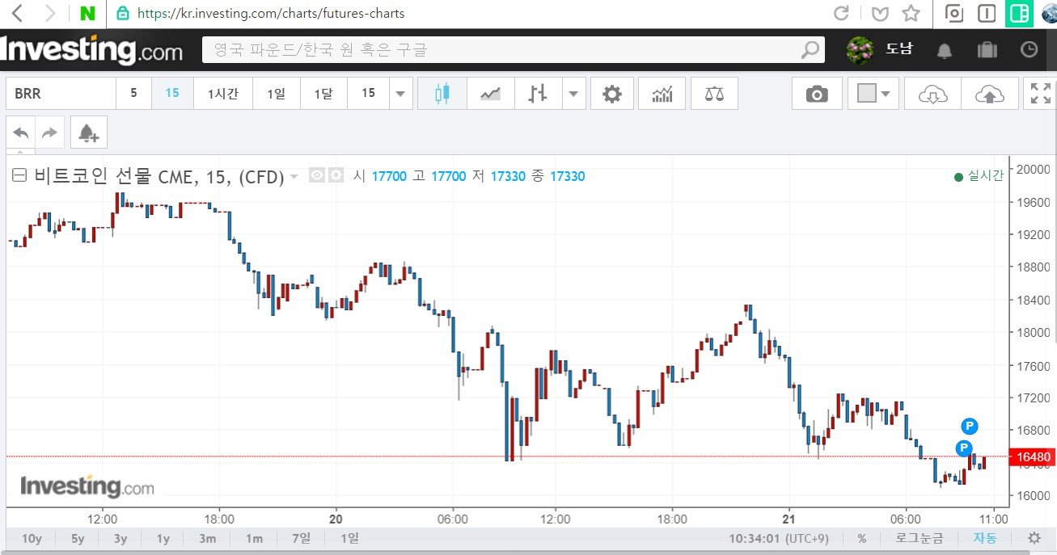Click the compare instruments scales icon
Screen dimensions: 1057x555
(x=714, y=93)
